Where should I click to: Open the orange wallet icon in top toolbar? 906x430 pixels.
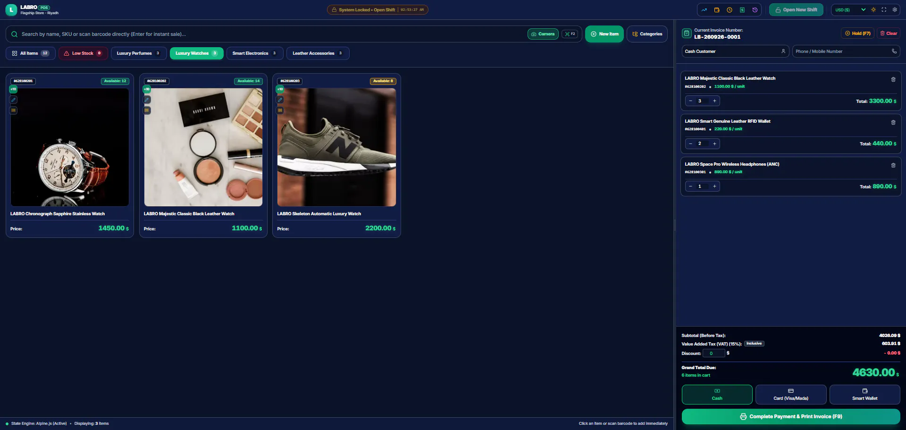click(717, 10)
